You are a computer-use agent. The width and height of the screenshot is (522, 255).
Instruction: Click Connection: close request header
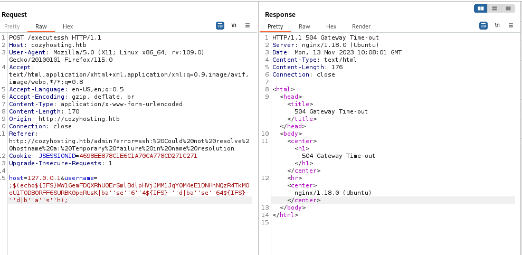tap(40, 126)
